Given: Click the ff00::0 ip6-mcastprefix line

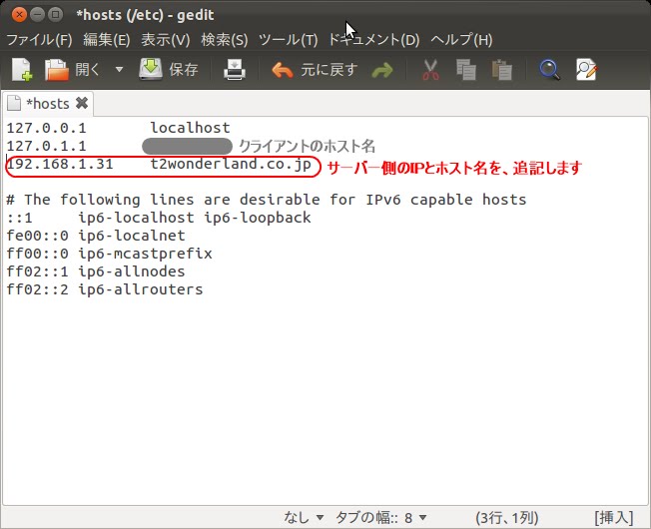Looking at the screenshot, I should (109, 254).
